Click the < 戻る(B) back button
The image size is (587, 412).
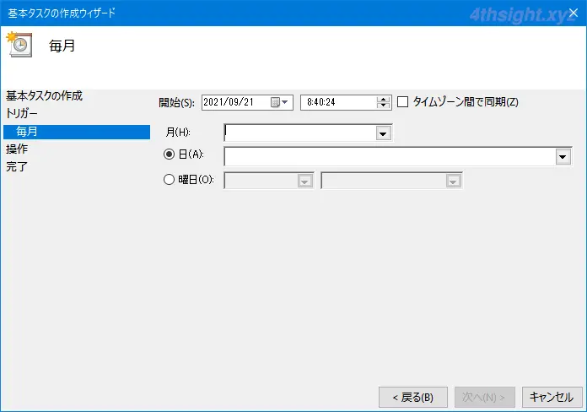[x=413, y=397]
